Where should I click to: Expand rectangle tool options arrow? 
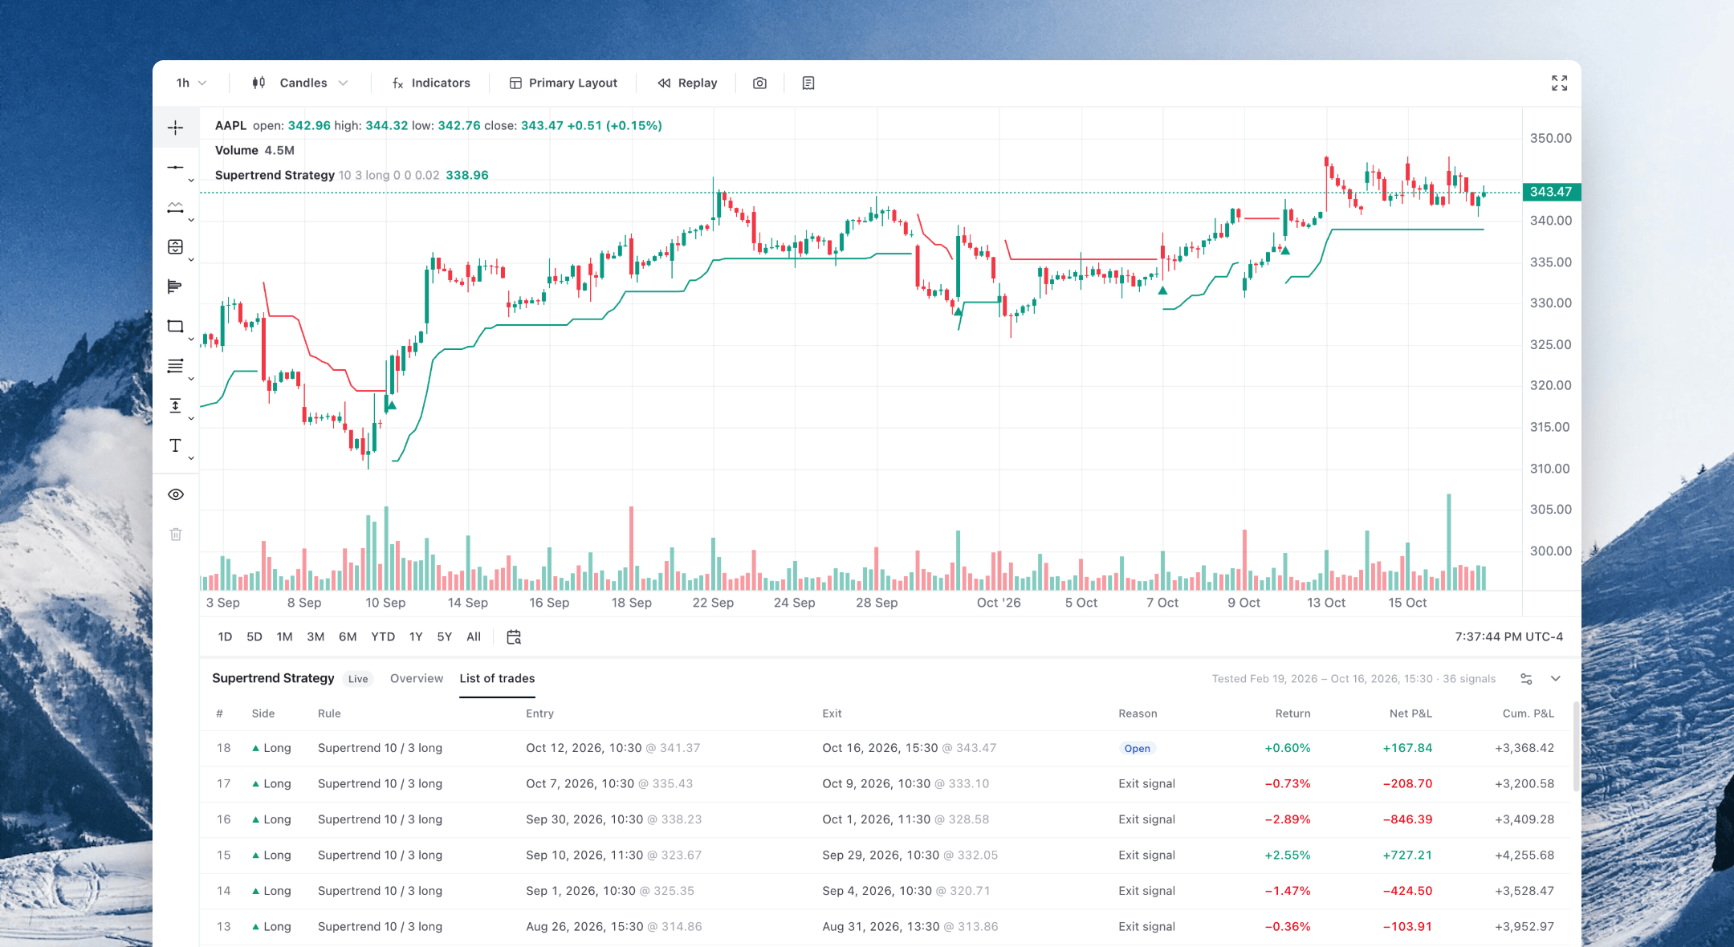click(x=191, y=339)
